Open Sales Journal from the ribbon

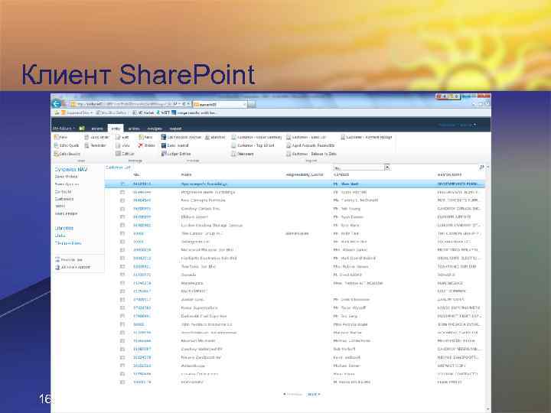tap(175, 145)
